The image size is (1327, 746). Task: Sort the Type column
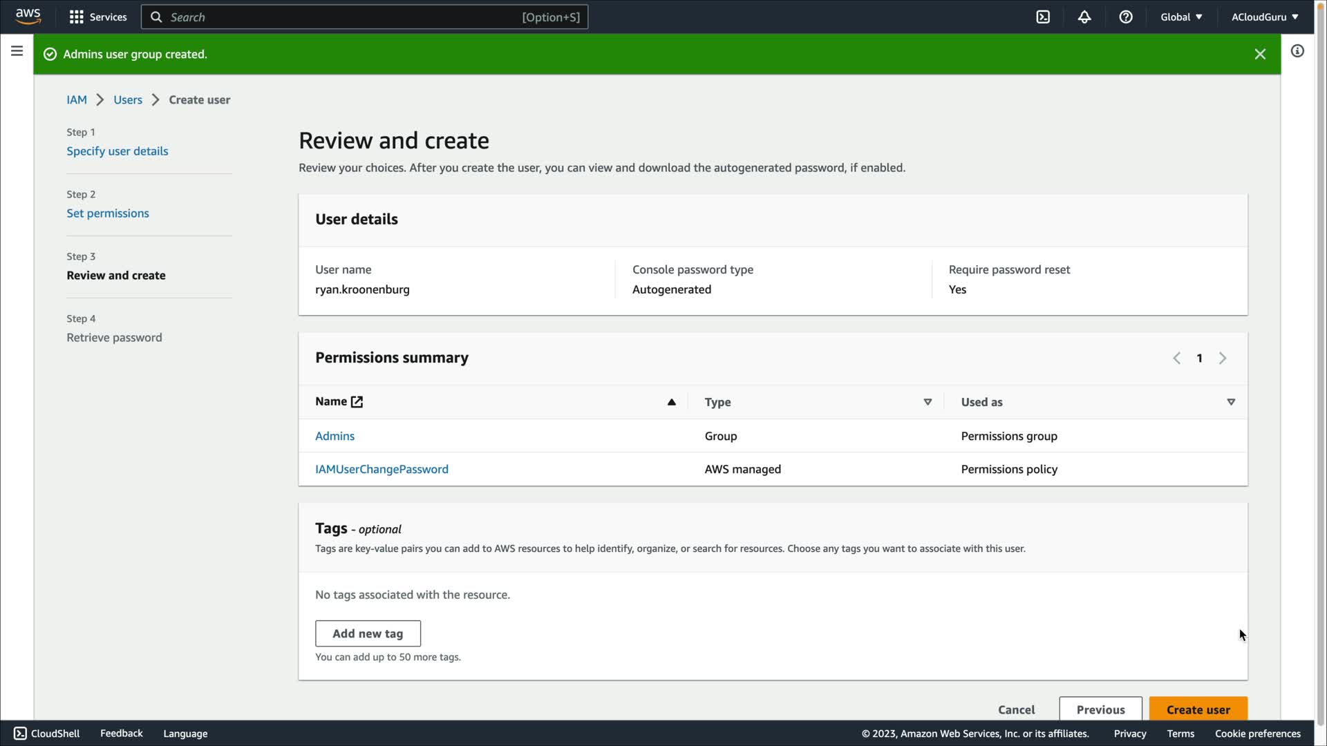928,402
